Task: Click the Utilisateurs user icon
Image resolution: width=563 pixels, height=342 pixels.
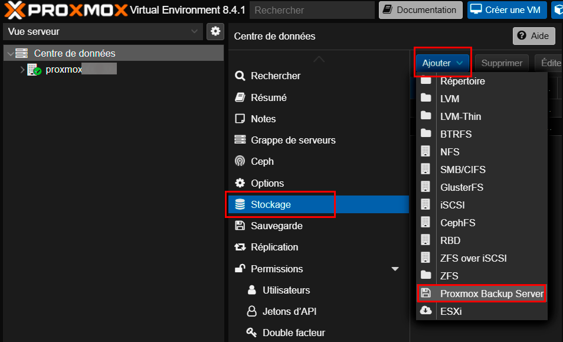Action: point(252,290)
